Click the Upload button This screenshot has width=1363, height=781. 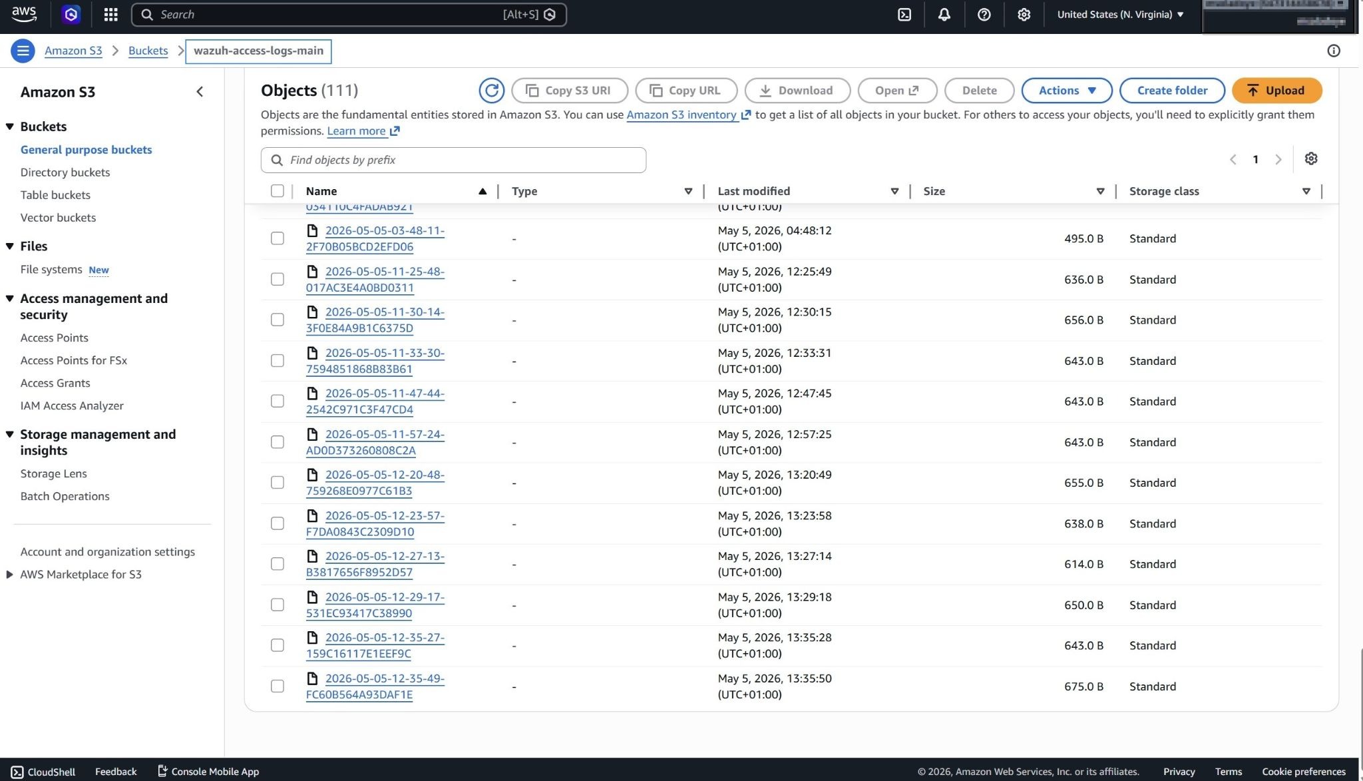tap(1276, 91)
